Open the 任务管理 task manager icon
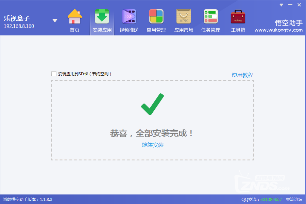Screen dimensions: 306x204 click(x=211, y=17)
